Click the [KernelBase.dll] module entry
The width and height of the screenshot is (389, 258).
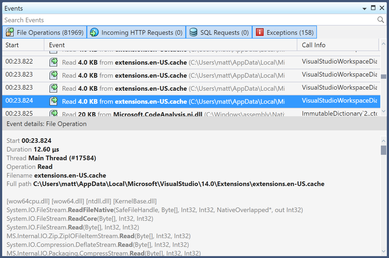click(x=135, y=201)
